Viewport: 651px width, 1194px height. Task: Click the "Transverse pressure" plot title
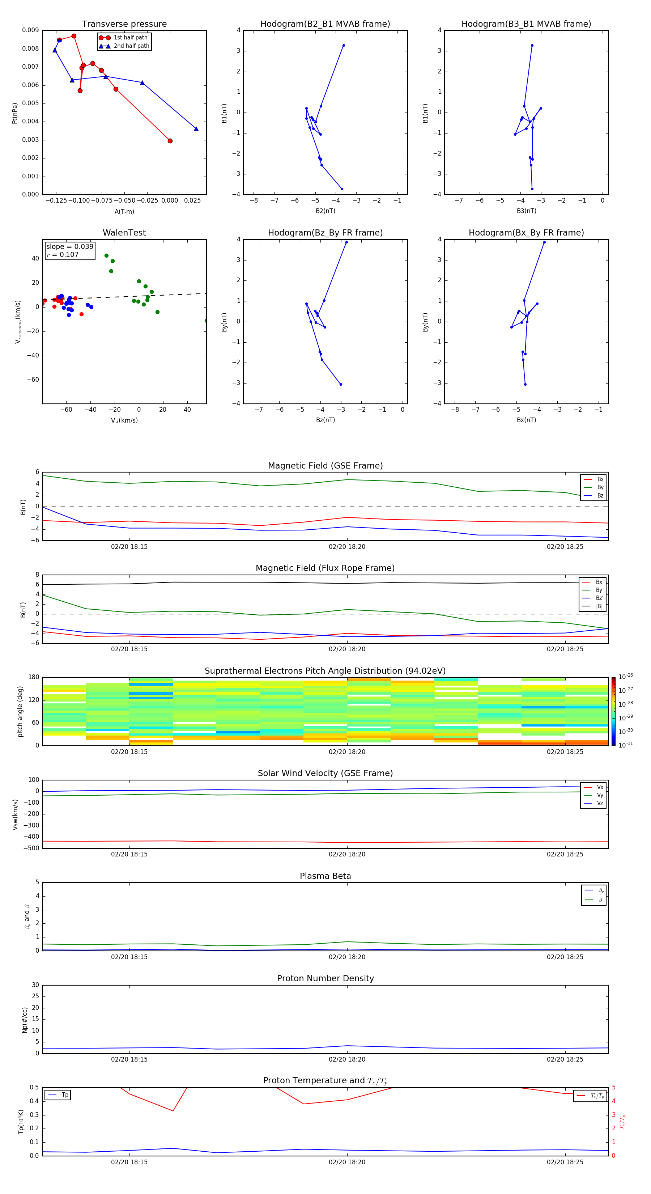coord(124,24)
